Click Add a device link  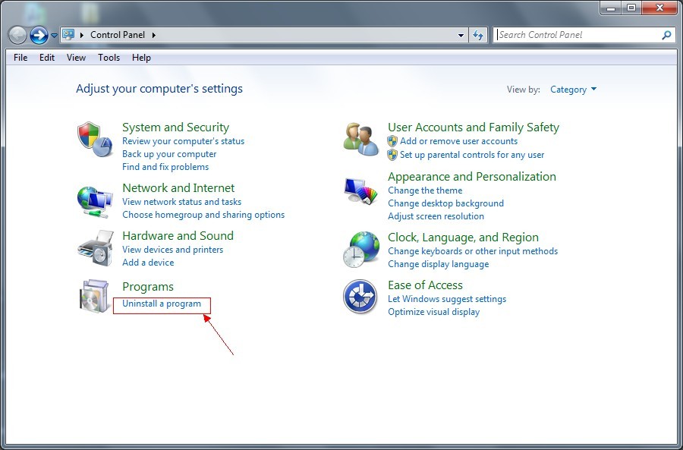coord(148,263)
